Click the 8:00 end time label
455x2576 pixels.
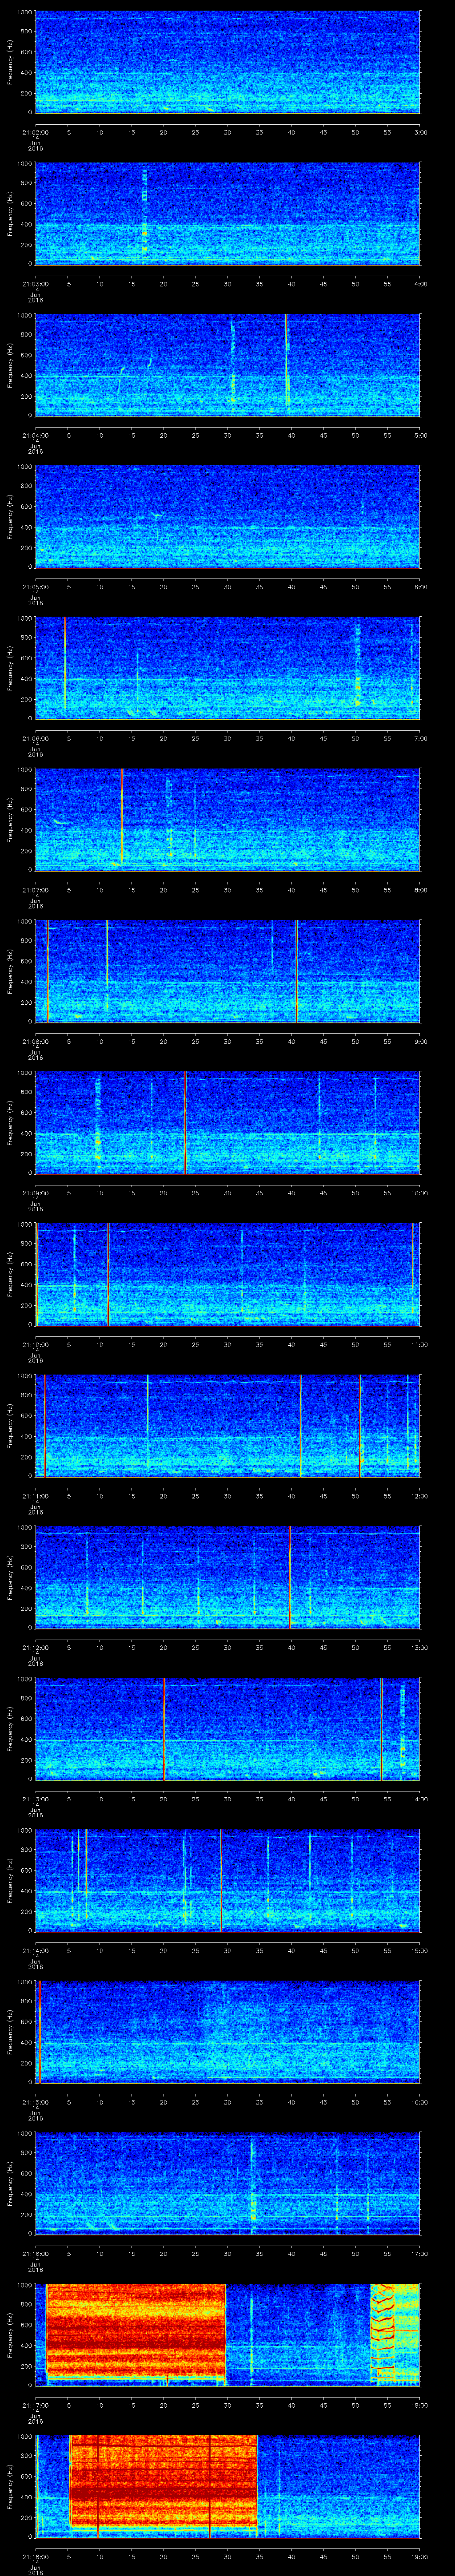tap(420, 890)
